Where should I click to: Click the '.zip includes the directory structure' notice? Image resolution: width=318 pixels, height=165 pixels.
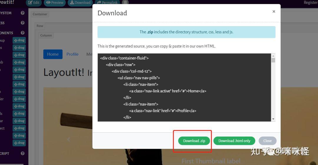(x=186, y=32)
